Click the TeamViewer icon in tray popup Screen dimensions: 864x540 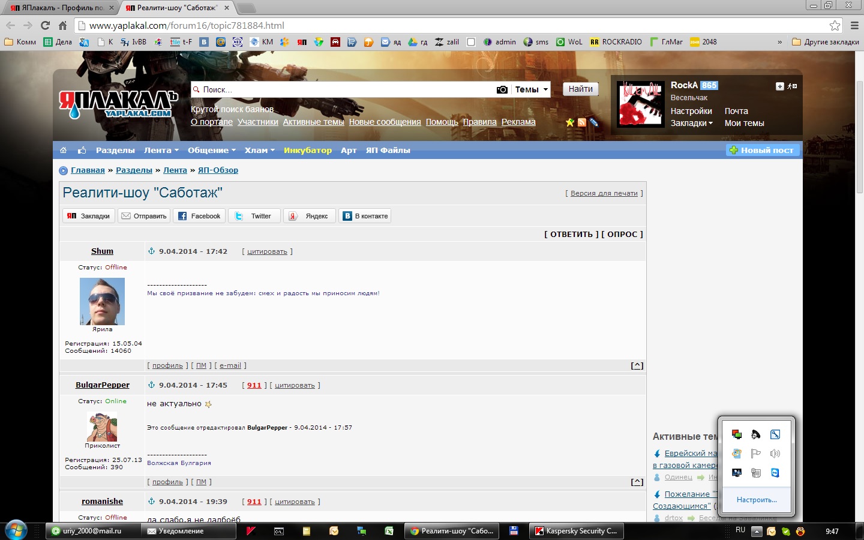tap(775, 473)
